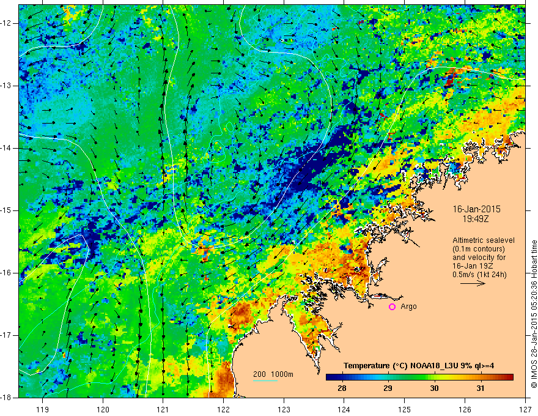Click latitude label '-15' on the axis
Image resolution: width=538 pixels, height=416 pixels.
6,210
